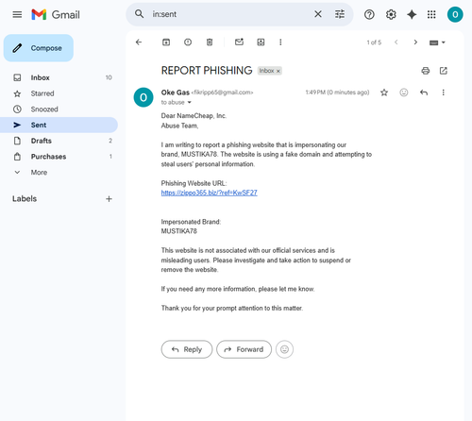Click the search magnifier icon

pyautogui.click(x=139, y=14)
